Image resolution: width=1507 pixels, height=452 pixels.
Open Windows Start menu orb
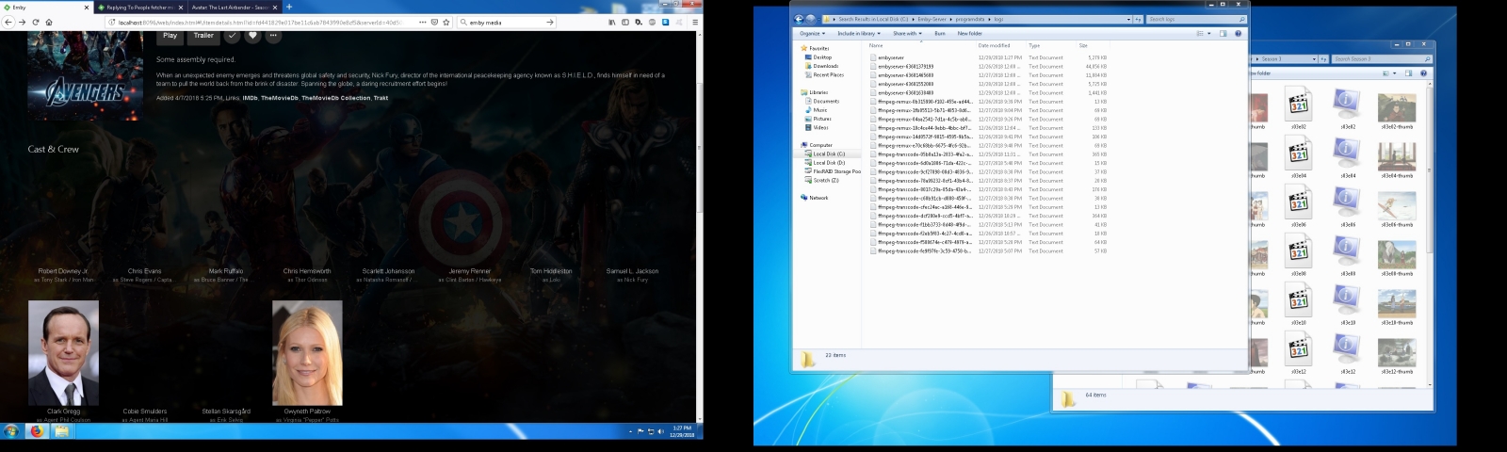pyautogui.click(x=11, y=431)
